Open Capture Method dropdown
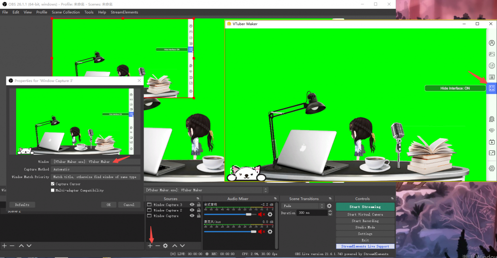The height and width of the screenshot is (258, 497). 96,169
